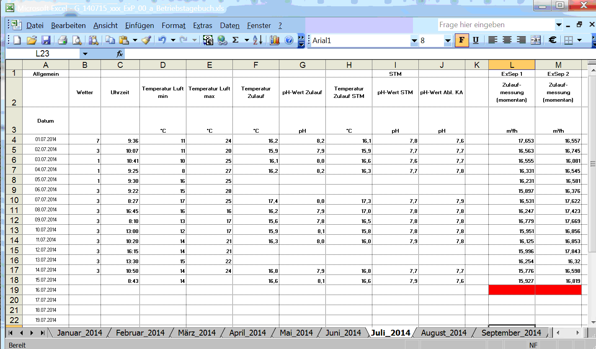This screenshot has height=349, width=596.
Task: Copy selection with the Copy icon
Action: click(110, 40)
